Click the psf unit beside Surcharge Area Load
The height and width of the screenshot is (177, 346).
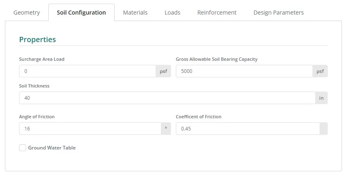point(163,71)
